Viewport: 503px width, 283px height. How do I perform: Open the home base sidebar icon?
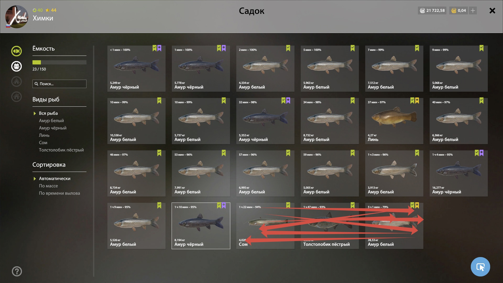click(17, 97)
